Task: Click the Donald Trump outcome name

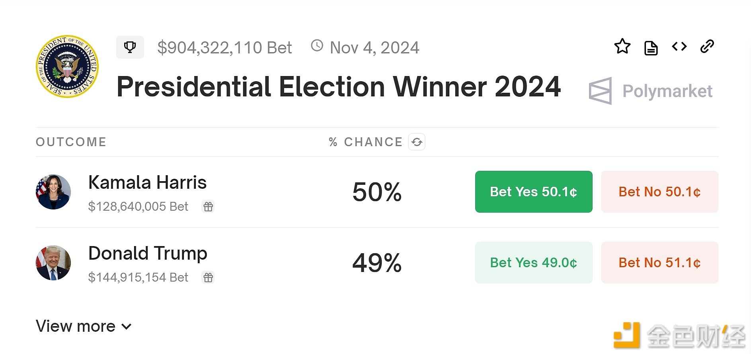Action: click(x=148, y=253)
